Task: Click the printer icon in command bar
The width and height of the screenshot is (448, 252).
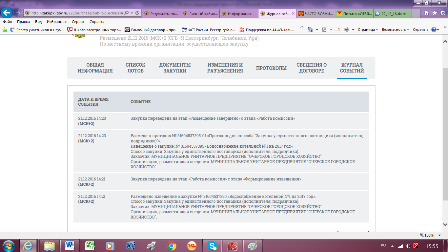Action: (x=346, y=30)
